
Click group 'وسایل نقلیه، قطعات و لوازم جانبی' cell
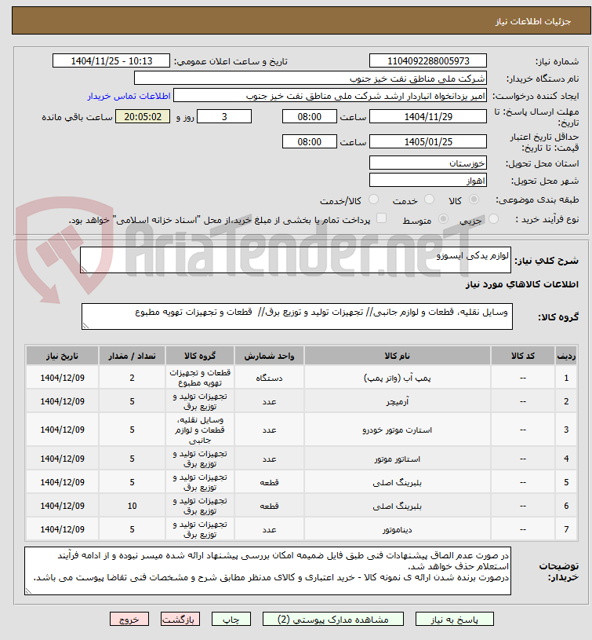point(200,430)
